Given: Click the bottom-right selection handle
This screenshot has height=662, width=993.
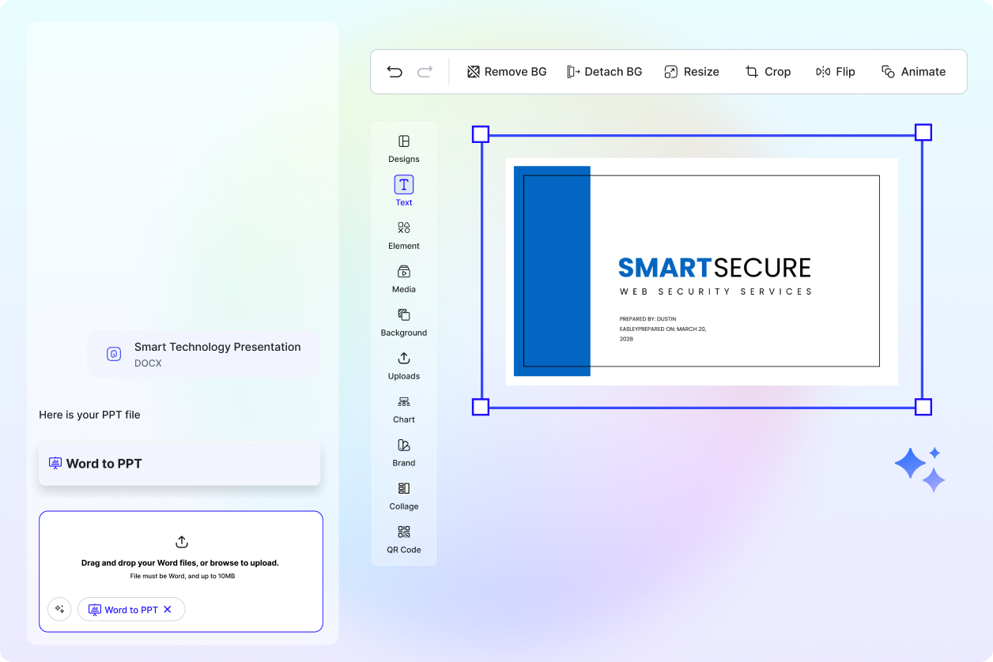Looking at the screenshot, I should [923, 407].
